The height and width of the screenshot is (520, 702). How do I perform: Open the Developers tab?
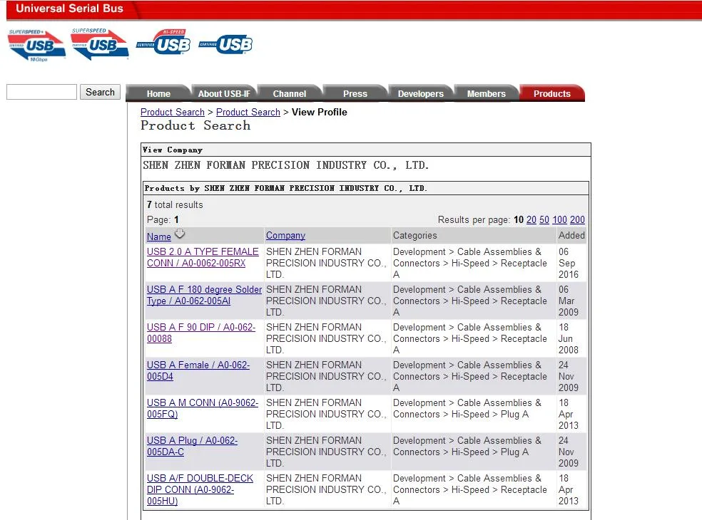(420, 93)
